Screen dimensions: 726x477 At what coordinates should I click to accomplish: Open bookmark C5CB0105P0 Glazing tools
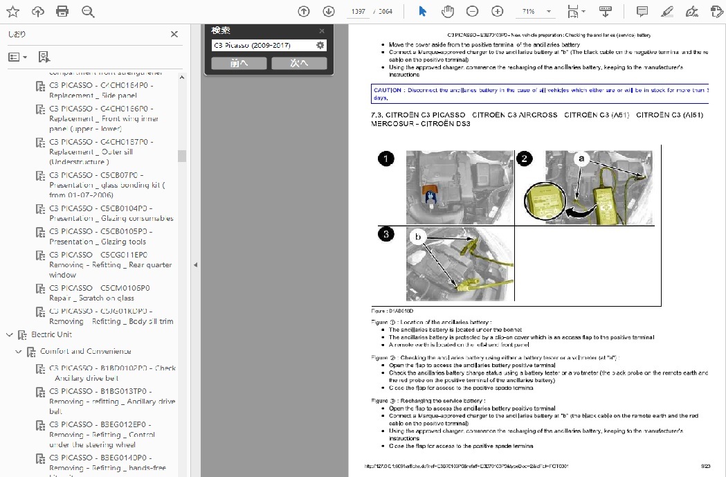[x=100, y=236]
